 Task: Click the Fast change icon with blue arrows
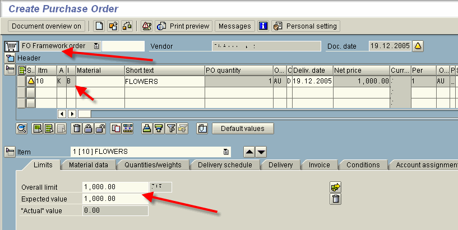coord(128,129)
